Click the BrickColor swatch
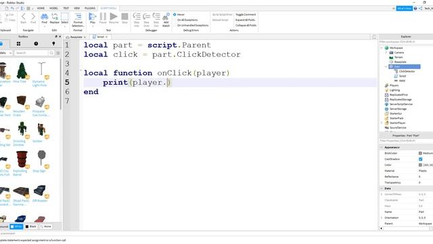Viewport: 433px width, 244px height. (x=420, y=153)
